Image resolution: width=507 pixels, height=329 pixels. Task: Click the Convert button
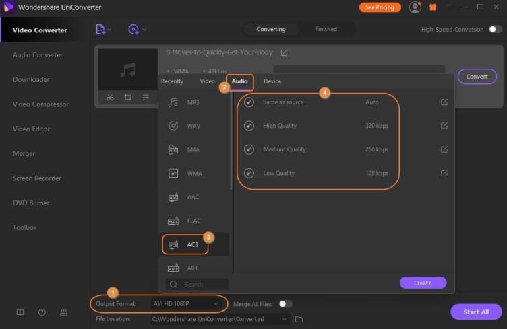(477, 77)
